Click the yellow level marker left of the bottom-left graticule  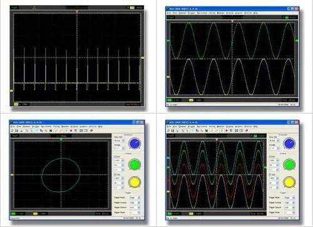click(12, 174)
